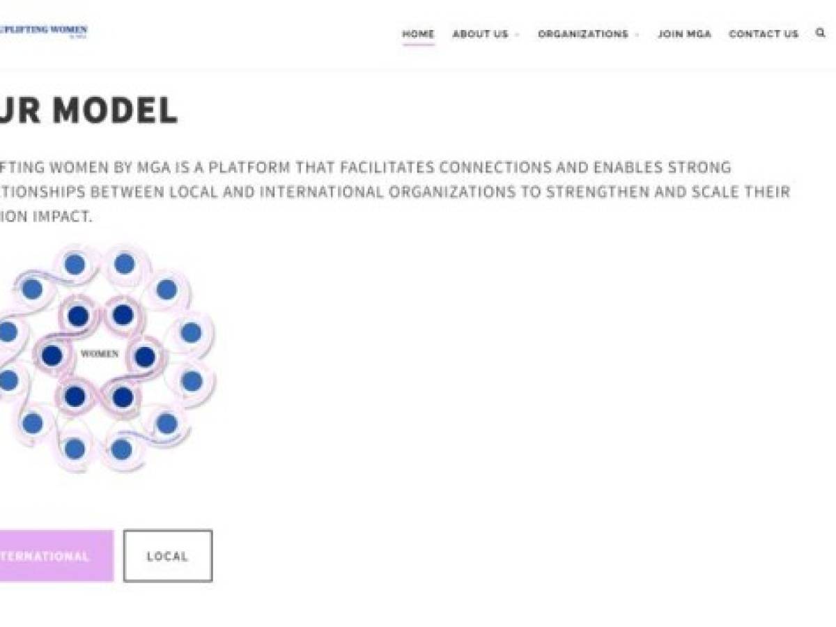Click the platform description paragraph

(x=395, y=192)
